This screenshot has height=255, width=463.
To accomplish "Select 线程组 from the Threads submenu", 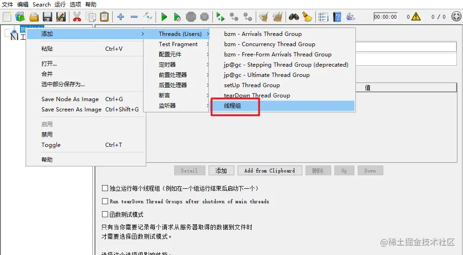I will (282, 106).
